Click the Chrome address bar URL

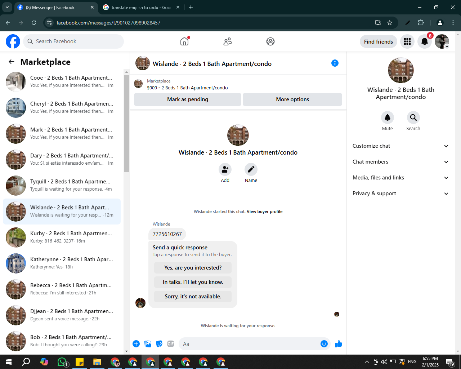108,23
